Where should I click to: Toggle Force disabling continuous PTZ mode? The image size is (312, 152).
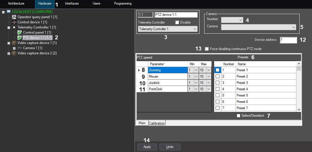coord(206,49)
